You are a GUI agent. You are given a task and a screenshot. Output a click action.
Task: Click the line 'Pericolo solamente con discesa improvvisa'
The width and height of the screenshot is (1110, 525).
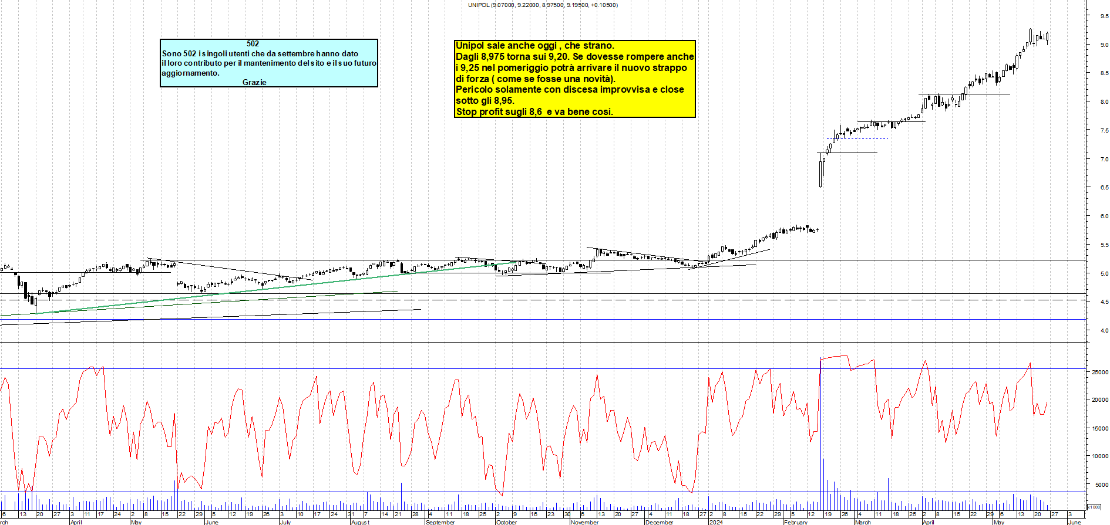click(x=570, y=89)
